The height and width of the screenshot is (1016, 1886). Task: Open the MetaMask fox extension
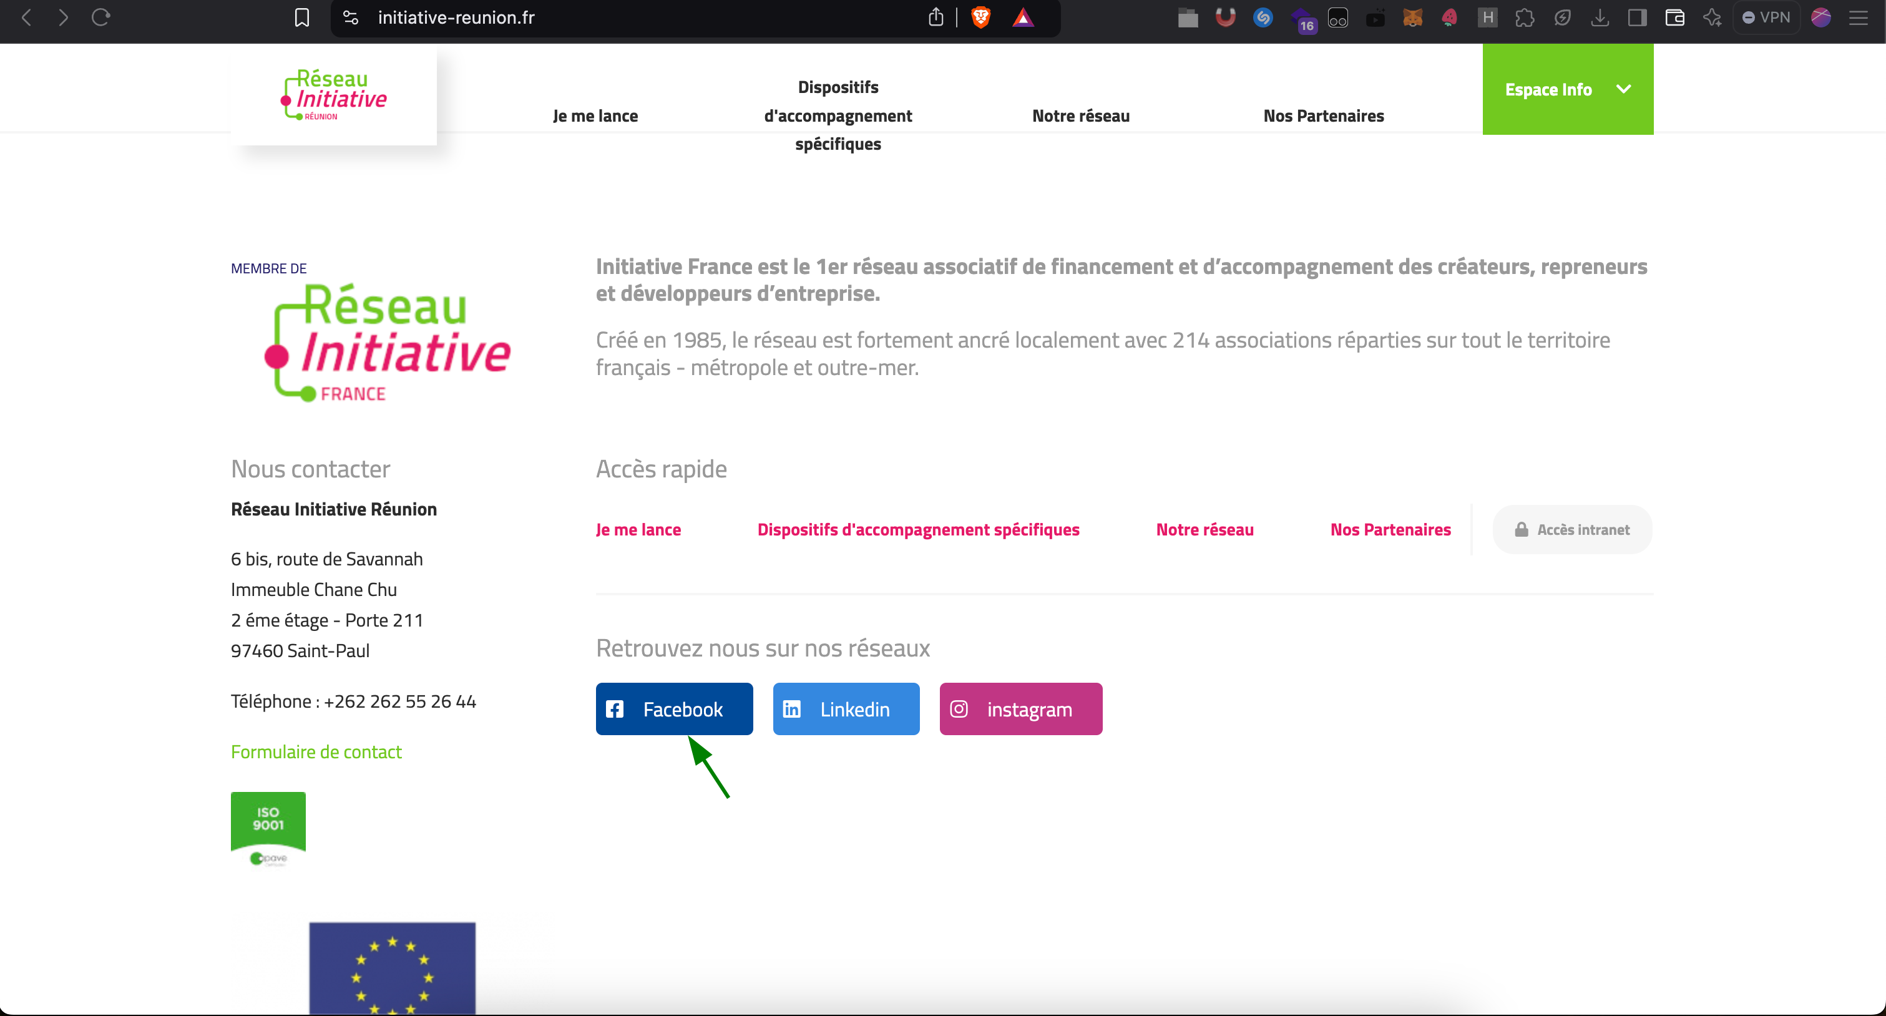(1412, 17)
